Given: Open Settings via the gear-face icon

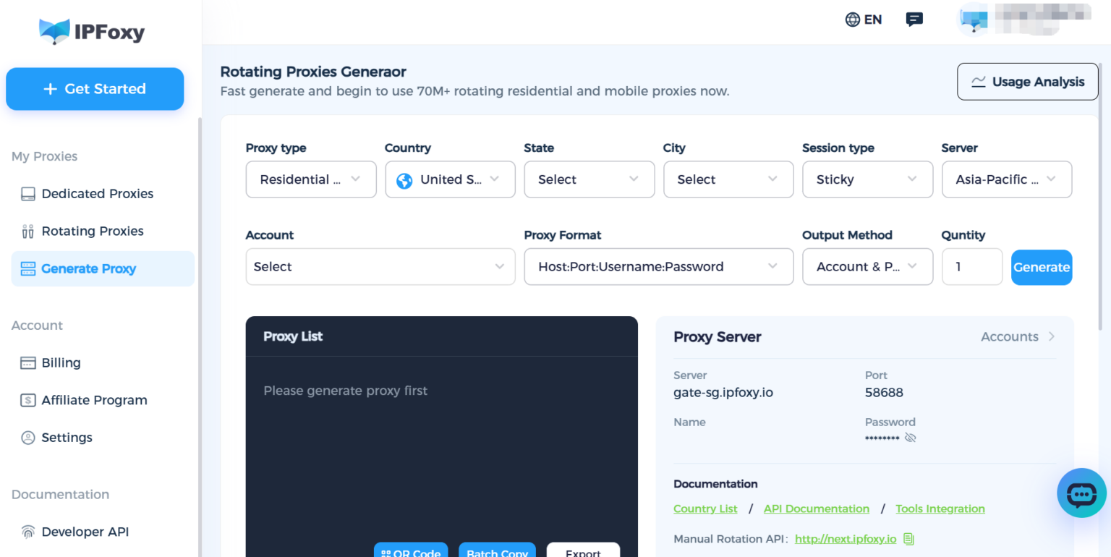Looking at the screenshot, I should coord(27,437).
